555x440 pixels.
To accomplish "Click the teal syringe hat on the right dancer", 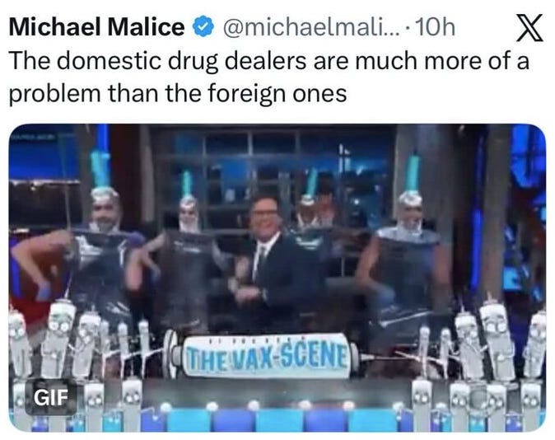I will (413, 173).
